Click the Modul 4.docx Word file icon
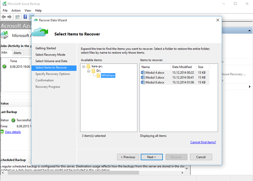 click(143, 73)
